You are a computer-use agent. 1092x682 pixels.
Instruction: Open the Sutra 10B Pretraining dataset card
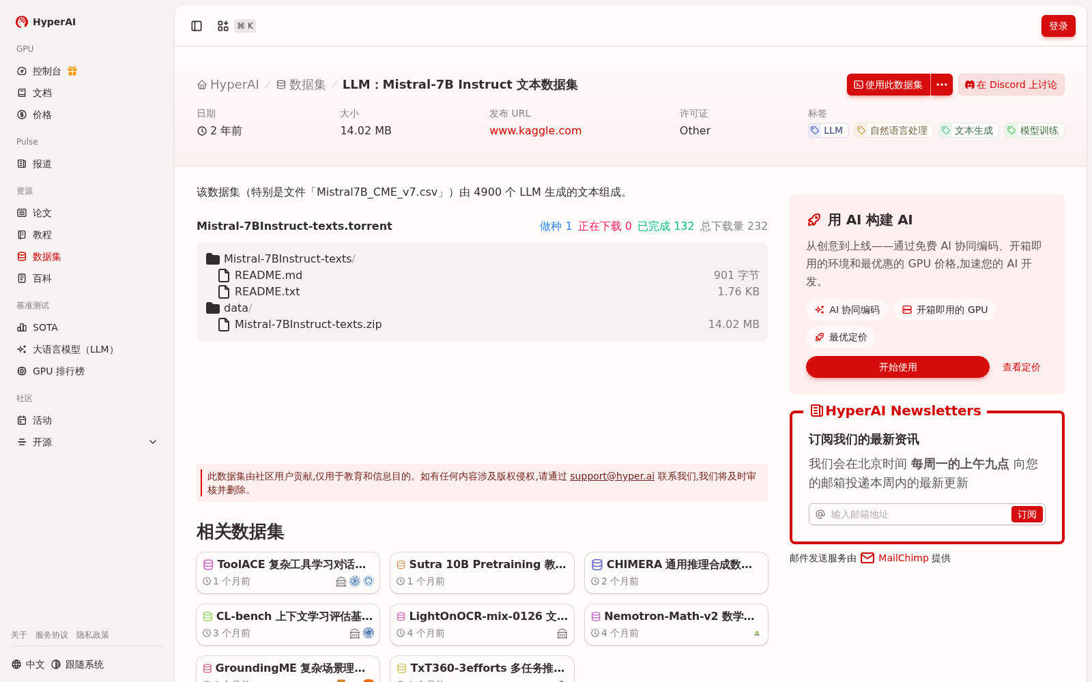482,573
